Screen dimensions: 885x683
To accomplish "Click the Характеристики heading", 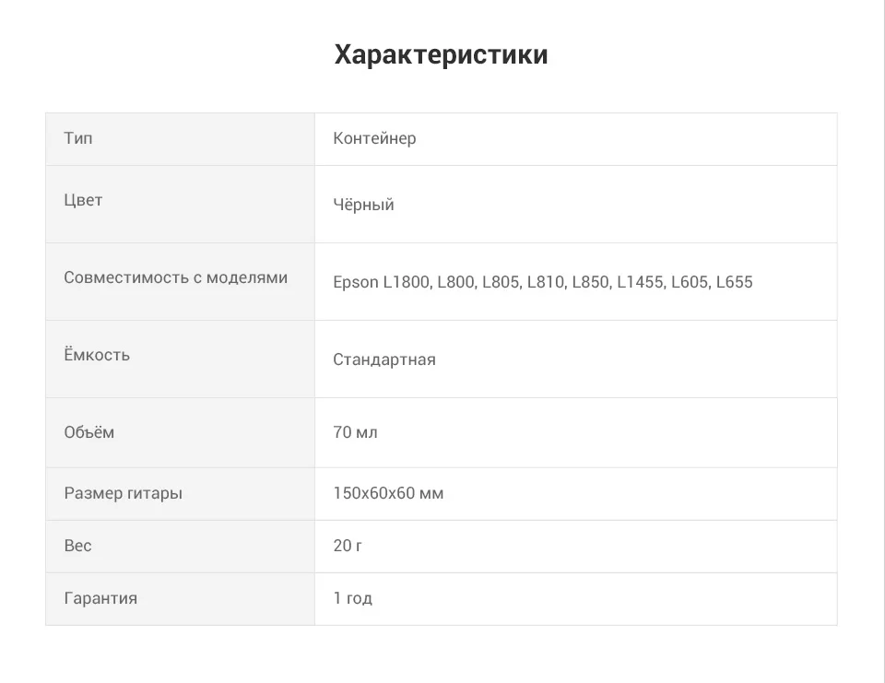I will click(x=441, y=54).
